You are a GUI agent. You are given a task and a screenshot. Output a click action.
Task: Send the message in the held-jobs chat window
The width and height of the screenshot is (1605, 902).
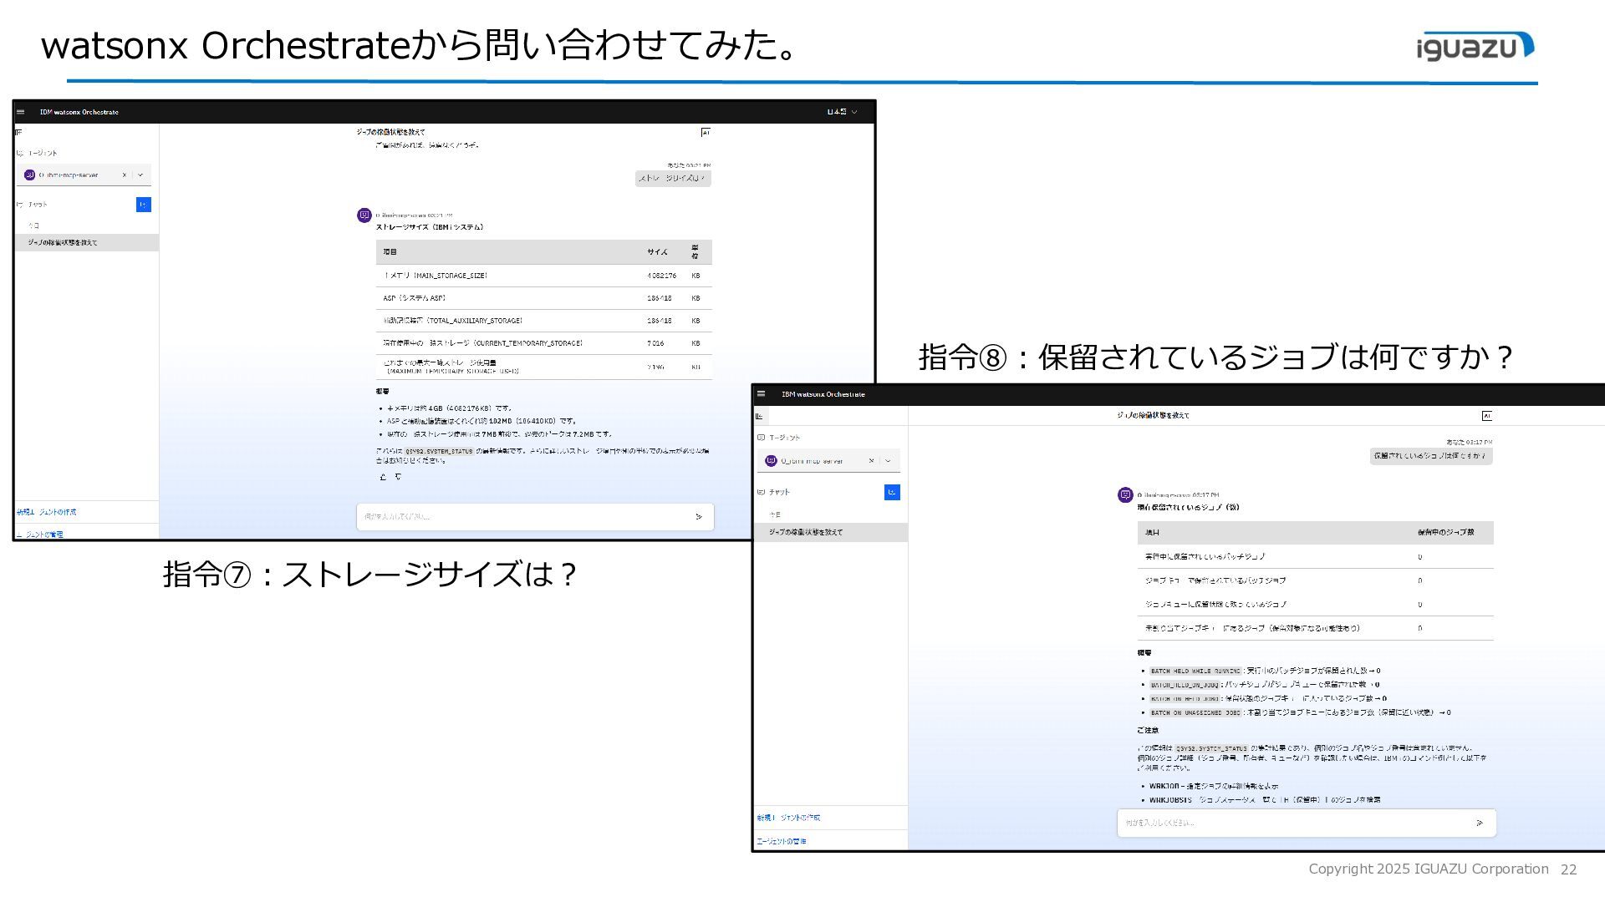1480,823
